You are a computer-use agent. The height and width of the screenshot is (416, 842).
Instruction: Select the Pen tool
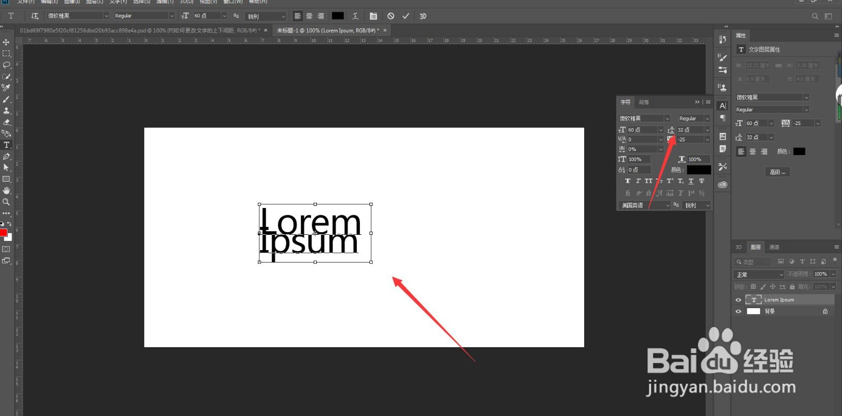(x=6, y=157)
